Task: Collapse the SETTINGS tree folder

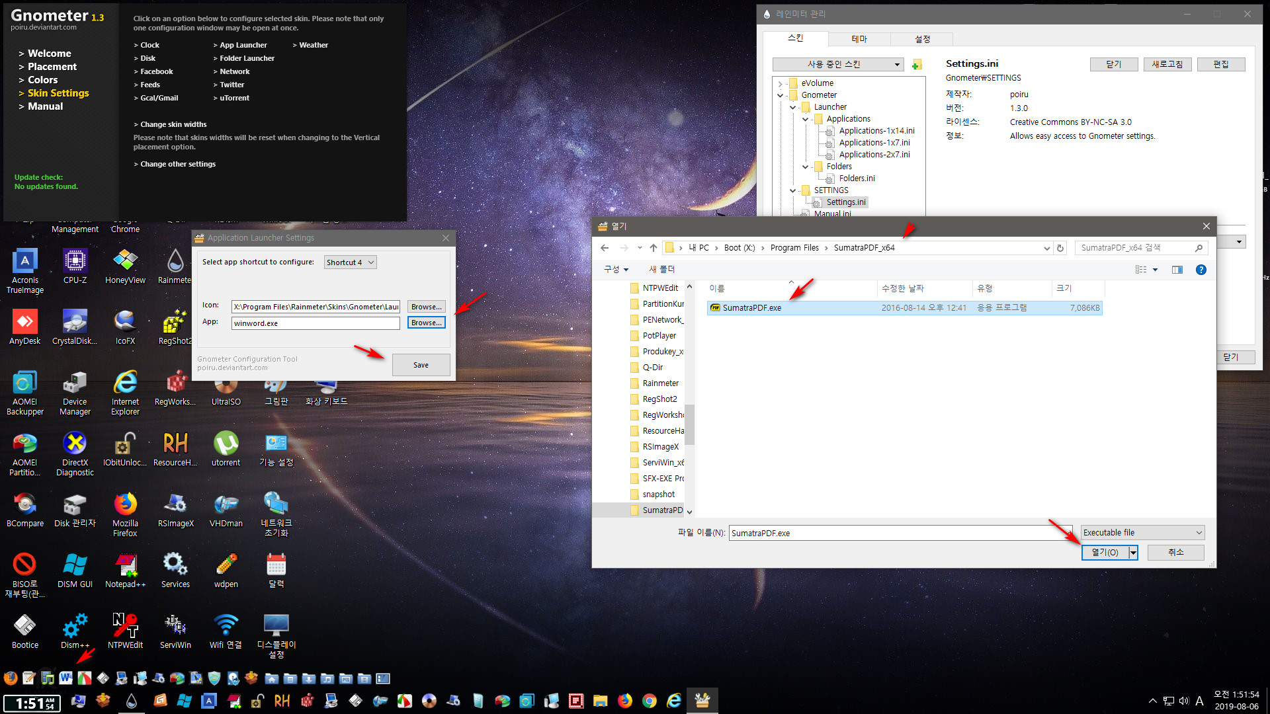Action: click(792, 190)
